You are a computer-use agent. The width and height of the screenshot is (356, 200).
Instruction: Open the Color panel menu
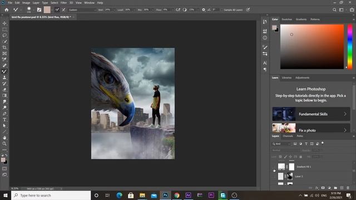(354, 19)
